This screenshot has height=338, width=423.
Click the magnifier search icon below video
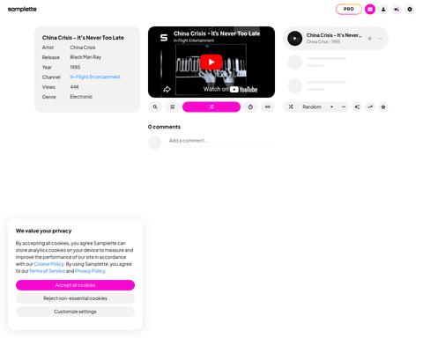point(155,107)
